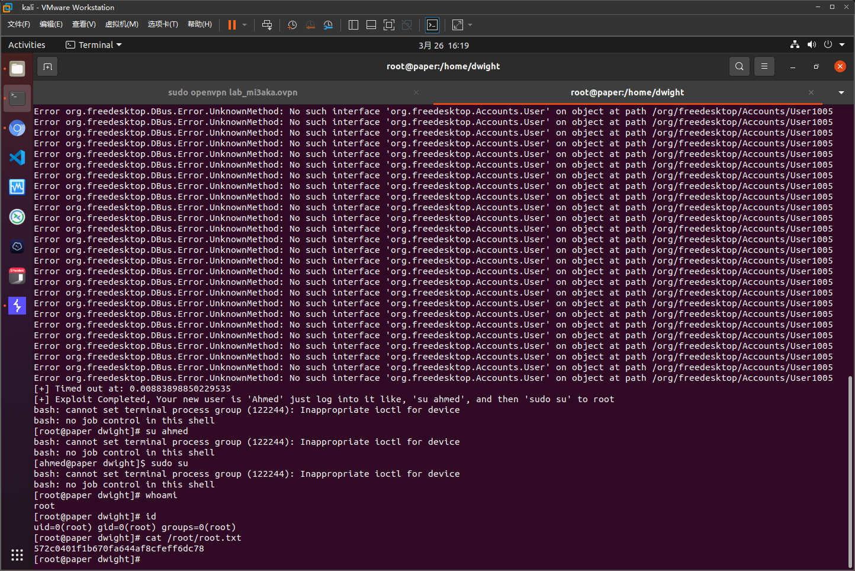The width and height of the screenshot is (855, 571).
Task: Toggle the VMware library sidebar view
Action: click(353, 25)
